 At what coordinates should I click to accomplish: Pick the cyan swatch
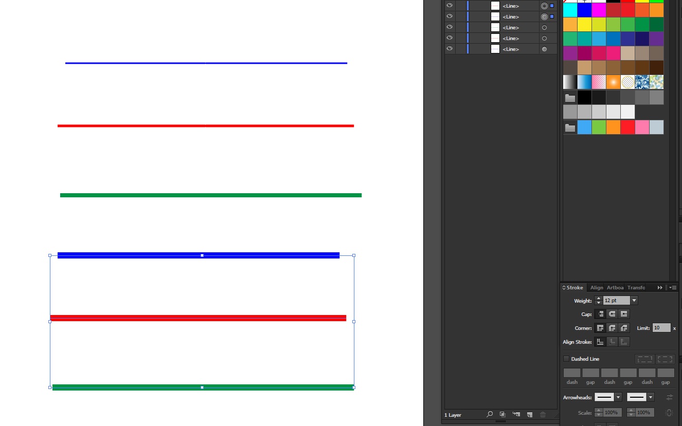[570, 10]
